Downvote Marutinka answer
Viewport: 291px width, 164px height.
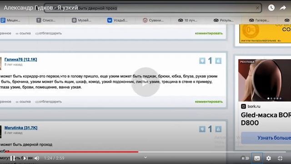(202, 129)
